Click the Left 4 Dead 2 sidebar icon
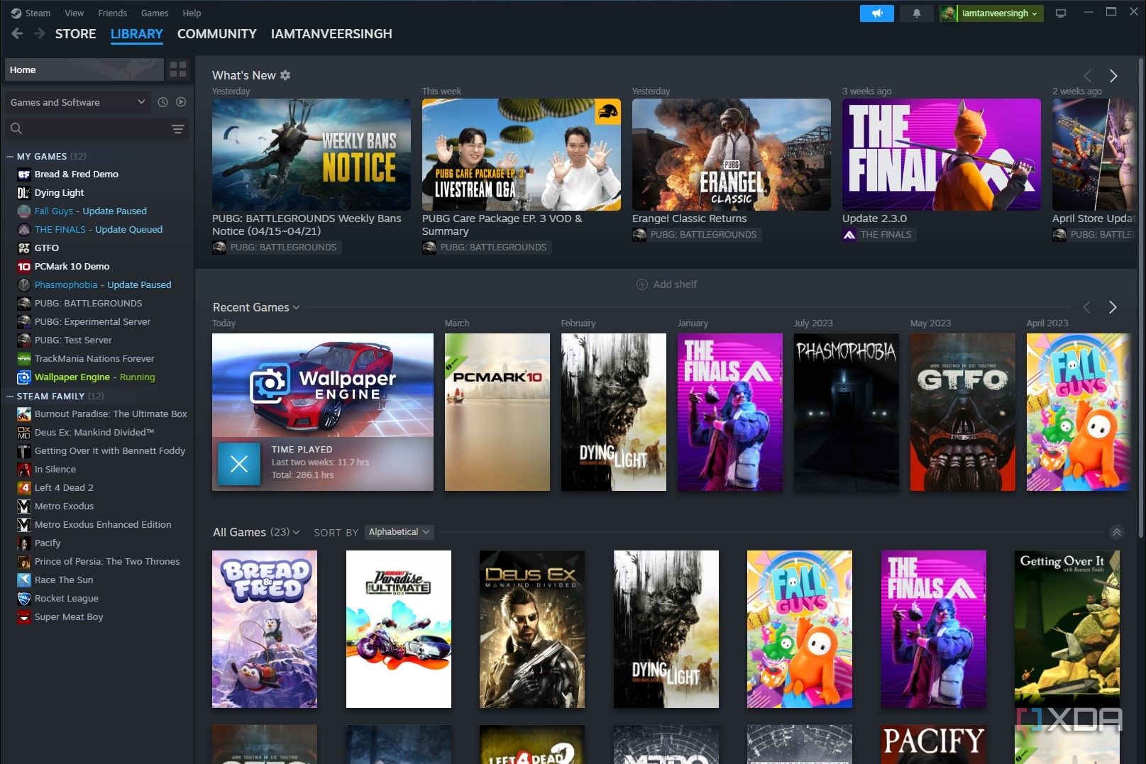The width and height of the screenshot is (1146, 764). [23, 488]
